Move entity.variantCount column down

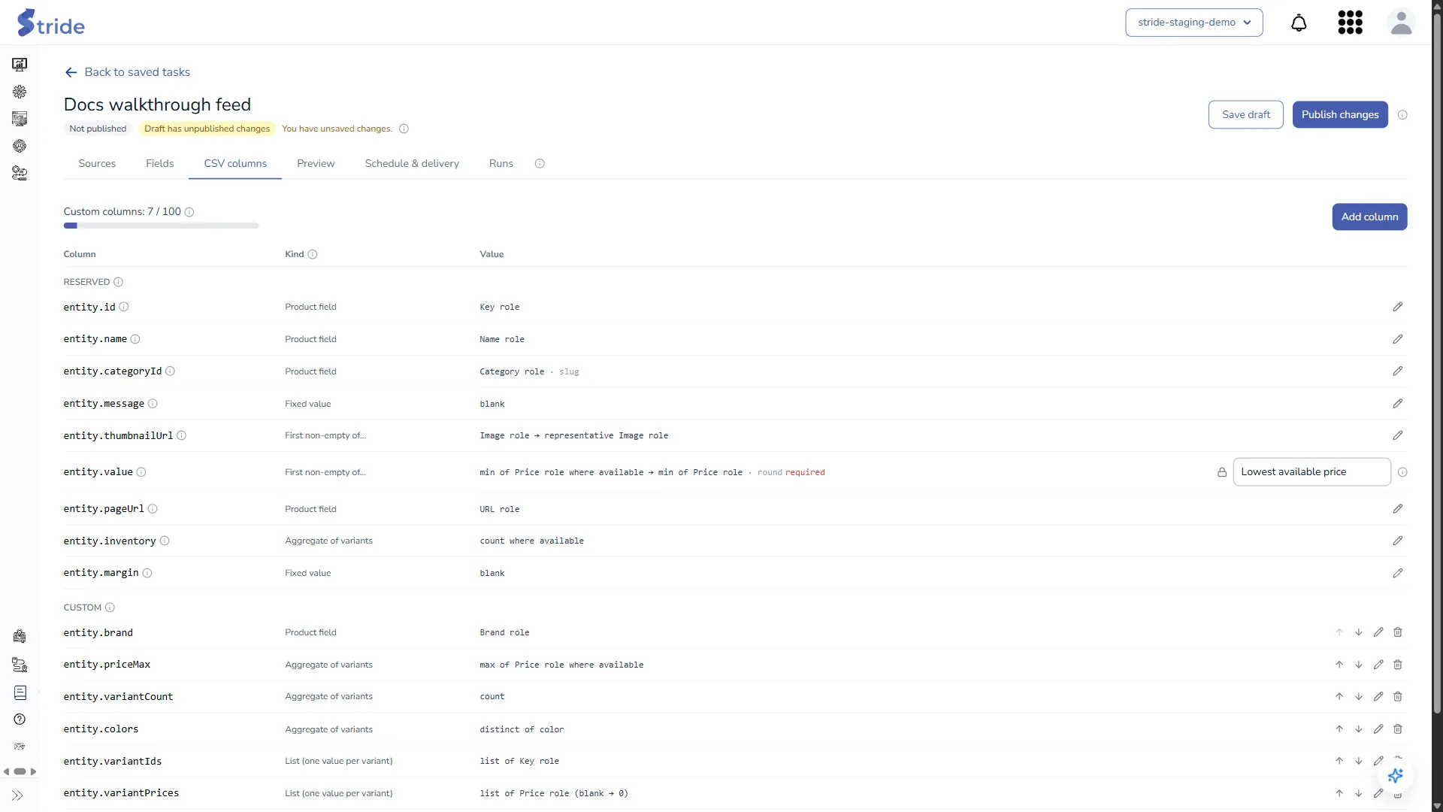pos(1358,696)
